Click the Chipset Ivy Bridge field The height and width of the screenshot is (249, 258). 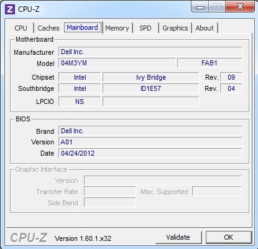(150, 77)
